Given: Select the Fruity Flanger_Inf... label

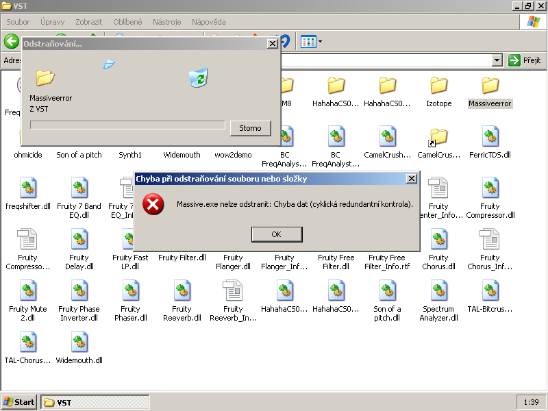Looking at the screenshot, I should pos(284,262).
